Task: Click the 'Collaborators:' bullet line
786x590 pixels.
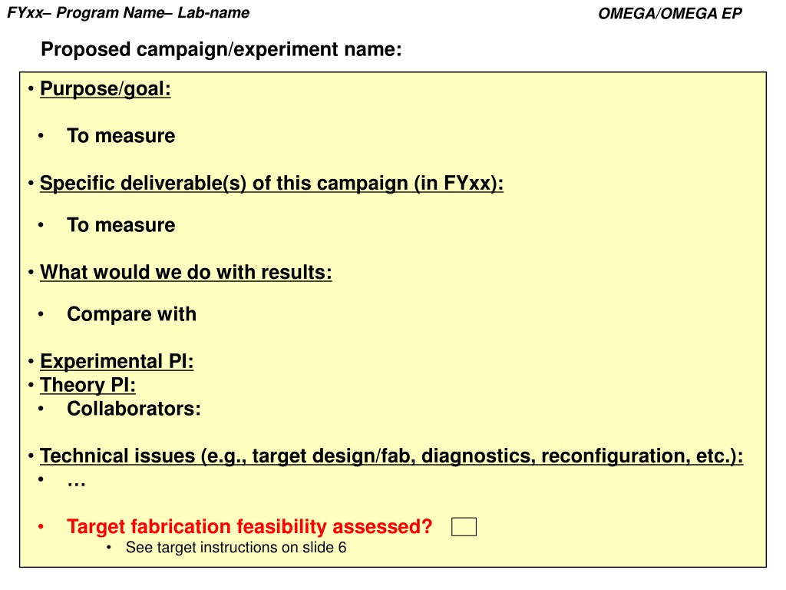Action: coord(134,409)
